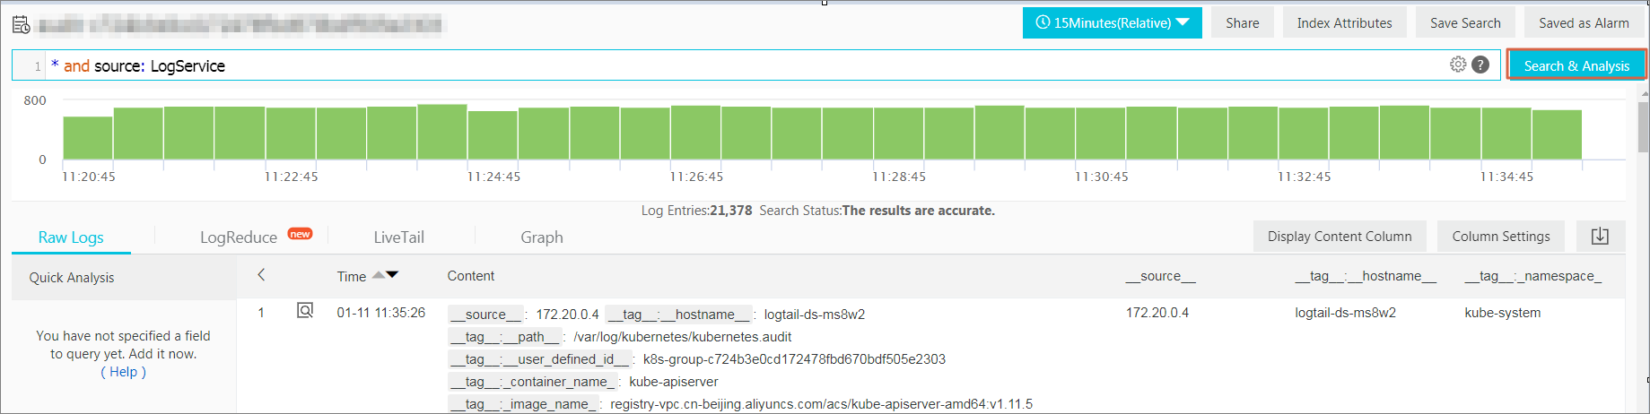This screenshot has height=414, width=1650.
Task: Open the query settings gear icon
Action: [1458, 65]
